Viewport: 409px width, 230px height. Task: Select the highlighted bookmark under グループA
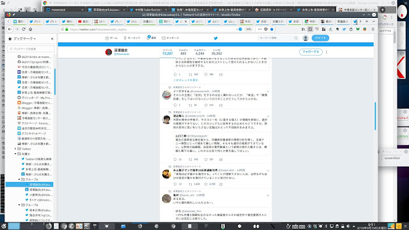[29, 185]
